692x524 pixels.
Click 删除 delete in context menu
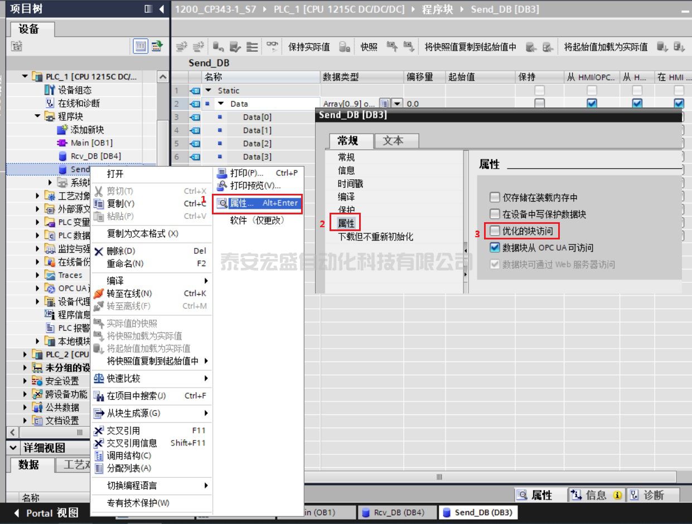(x=120, y=251)
